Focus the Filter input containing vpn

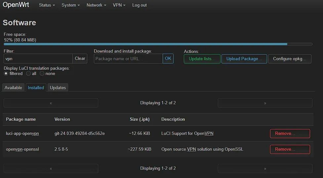(38, 59)
